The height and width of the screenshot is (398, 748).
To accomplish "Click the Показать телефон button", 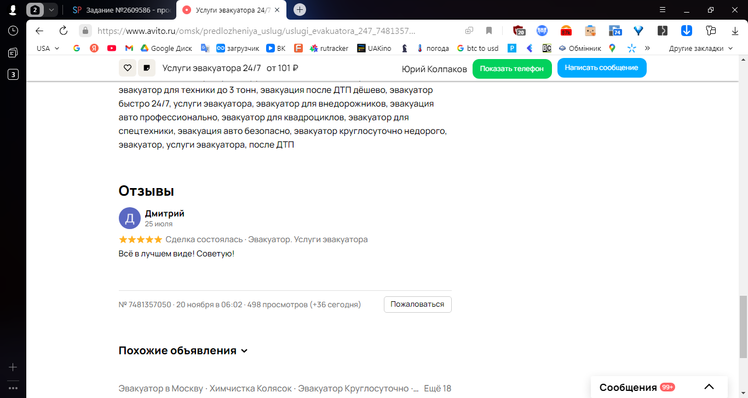I will click(x=512, y=68).
